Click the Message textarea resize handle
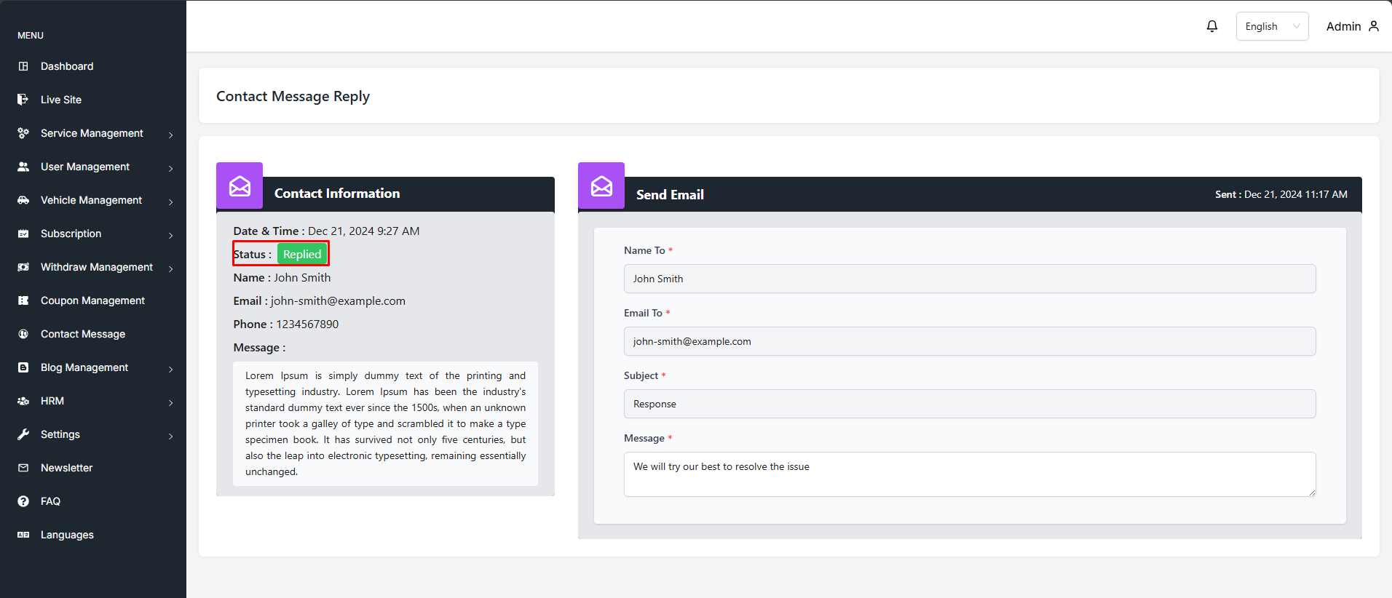 [x=1312, y=493]
